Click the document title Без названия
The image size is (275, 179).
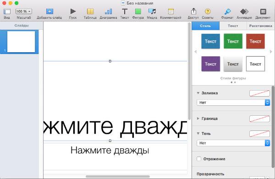pyautogui.click(x=140, y=3)
